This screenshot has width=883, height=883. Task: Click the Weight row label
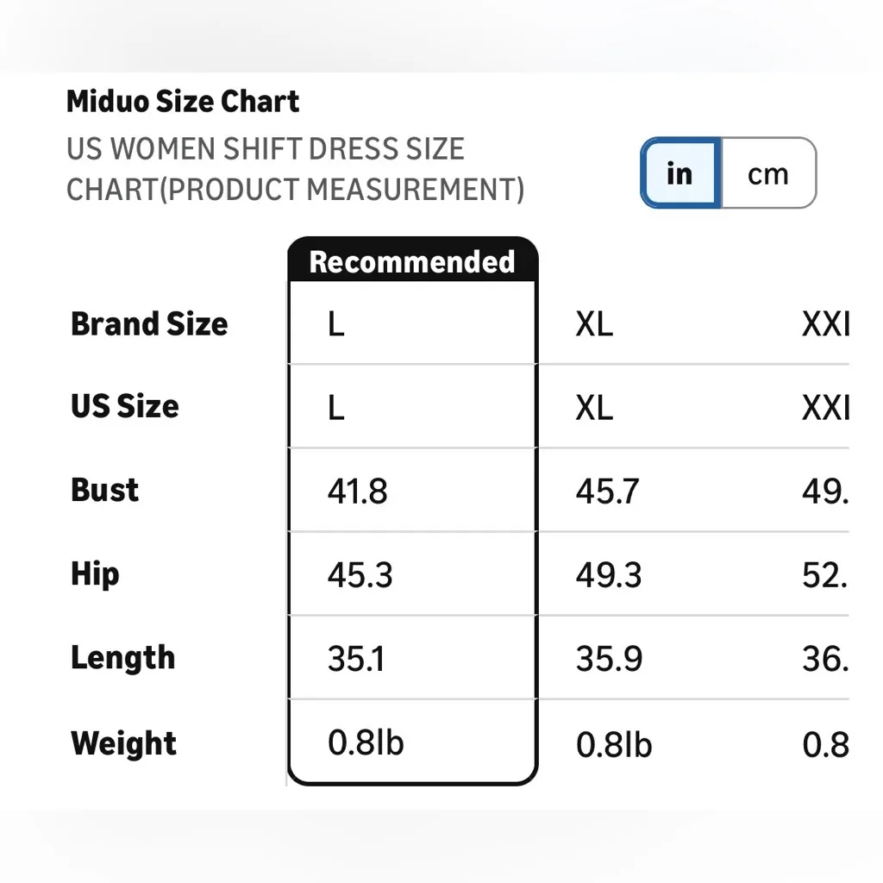123,742
